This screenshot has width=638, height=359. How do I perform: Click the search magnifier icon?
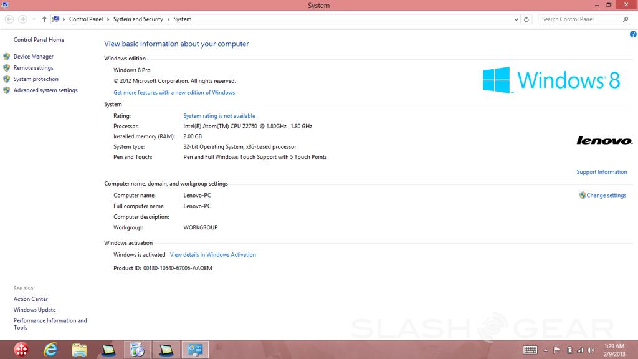[x=626, y=19]
